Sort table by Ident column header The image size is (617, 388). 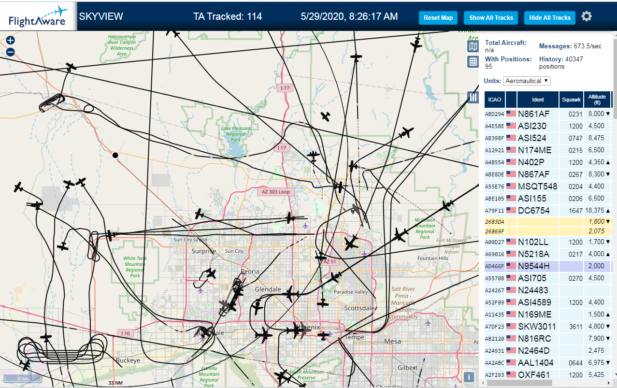click(x=538, y=100)
